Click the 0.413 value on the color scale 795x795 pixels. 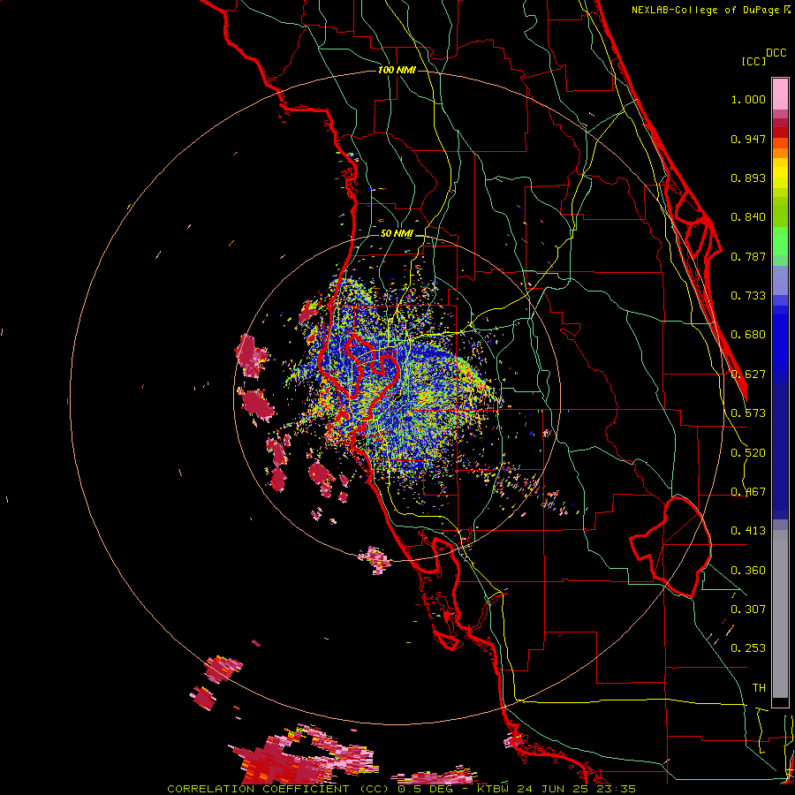click(x=748, y=531)
